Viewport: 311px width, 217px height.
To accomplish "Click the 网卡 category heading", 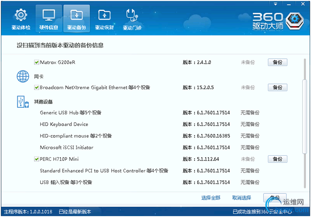I will coord(39,76).
